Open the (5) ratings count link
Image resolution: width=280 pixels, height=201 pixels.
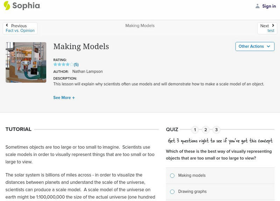click(x=76, y=65)
